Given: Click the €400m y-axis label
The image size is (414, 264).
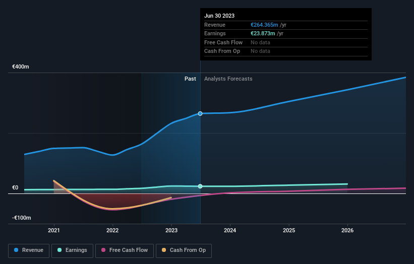Looking at the screenshot, I should click(x=21, y=67).
